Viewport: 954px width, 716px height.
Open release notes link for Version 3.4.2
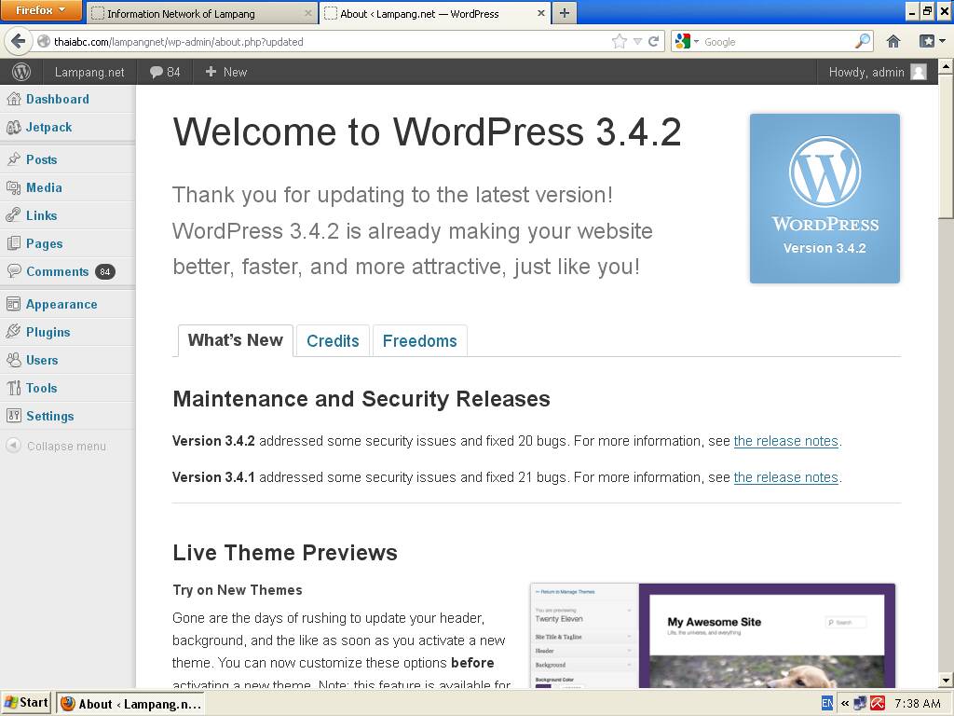click(786, 441)
